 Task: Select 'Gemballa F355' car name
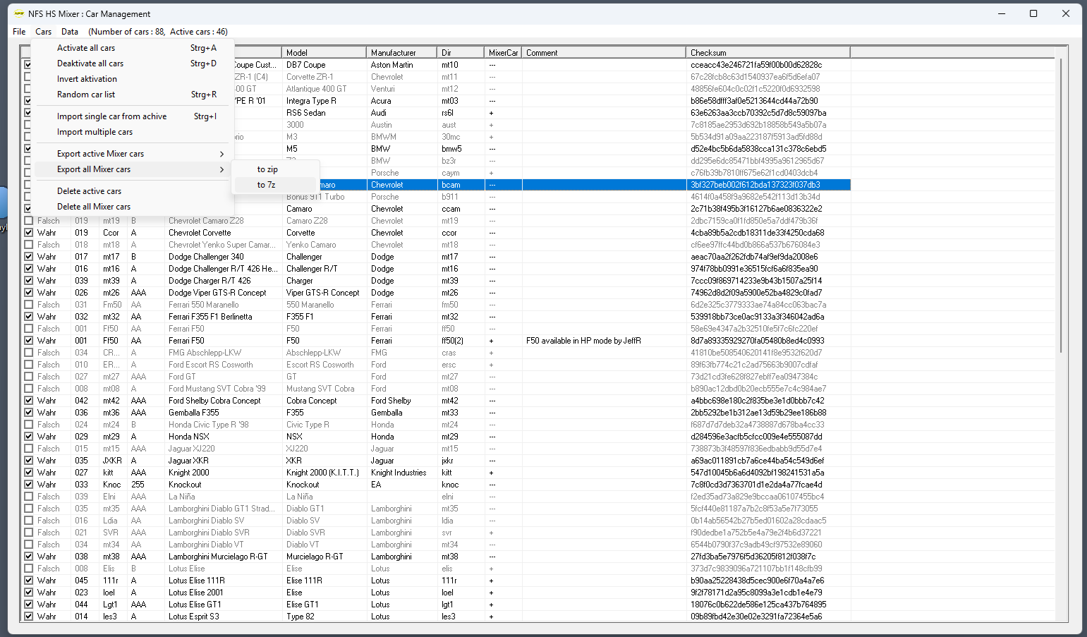194,413
